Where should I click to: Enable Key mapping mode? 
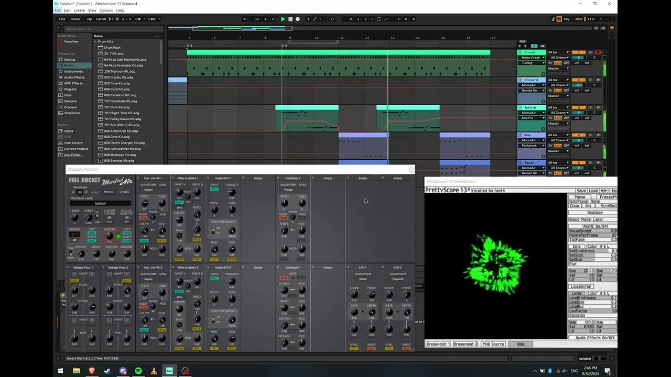[566, 19]
